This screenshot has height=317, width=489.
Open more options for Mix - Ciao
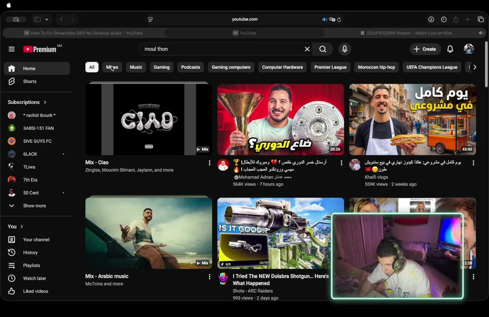point(209,163)
